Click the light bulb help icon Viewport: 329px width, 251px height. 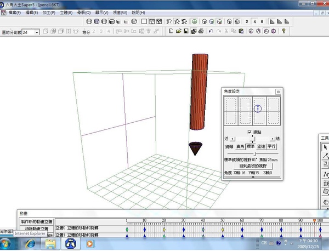click(283, 31)
